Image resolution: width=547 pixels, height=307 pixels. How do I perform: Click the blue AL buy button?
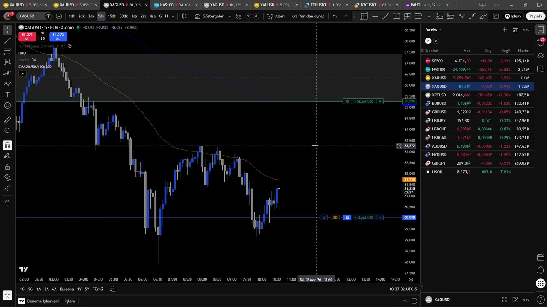58,36
